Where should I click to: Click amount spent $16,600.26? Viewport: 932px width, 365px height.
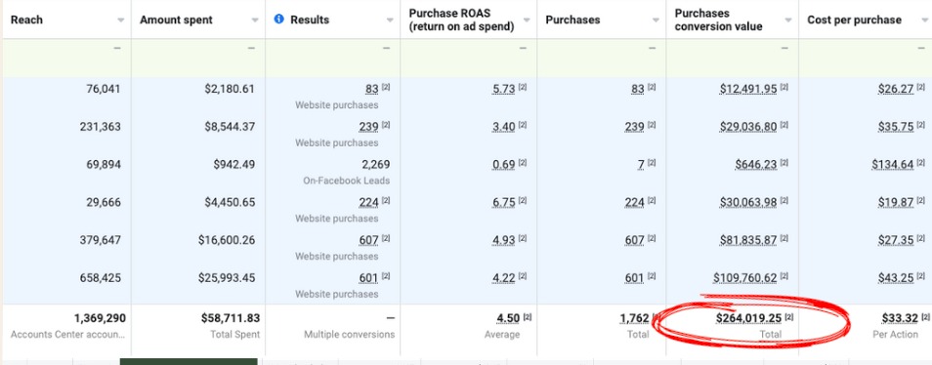pos(227,240)
